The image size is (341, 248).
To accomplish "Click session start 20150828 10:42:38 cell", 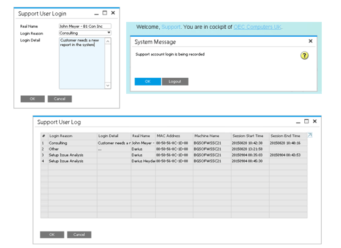I will pos(250,143).
